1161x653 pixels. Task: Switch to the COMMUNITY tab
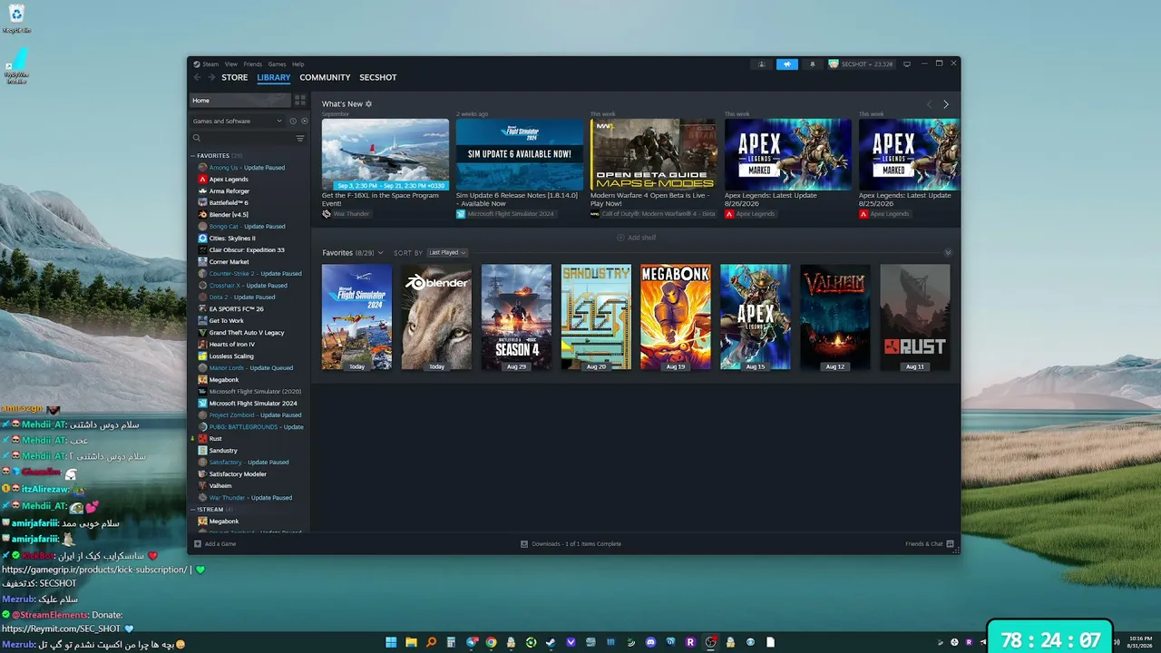(x=325, y=78)
